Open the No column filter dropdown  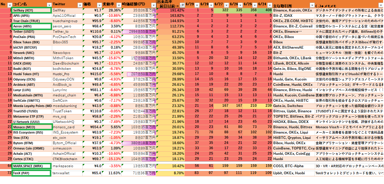10,5
